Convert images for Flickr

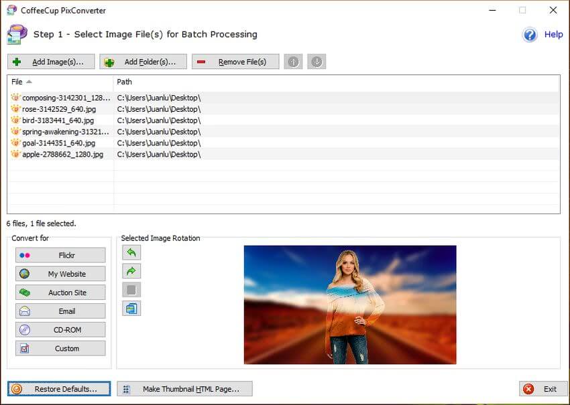pyautogui.click(x=60, y=255)
